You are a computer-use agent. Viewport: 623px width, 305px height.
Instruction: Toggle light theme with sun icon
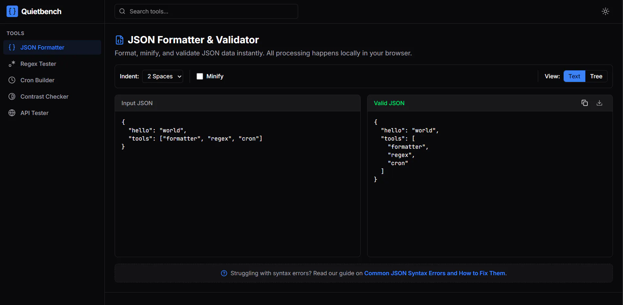point(605,11)
